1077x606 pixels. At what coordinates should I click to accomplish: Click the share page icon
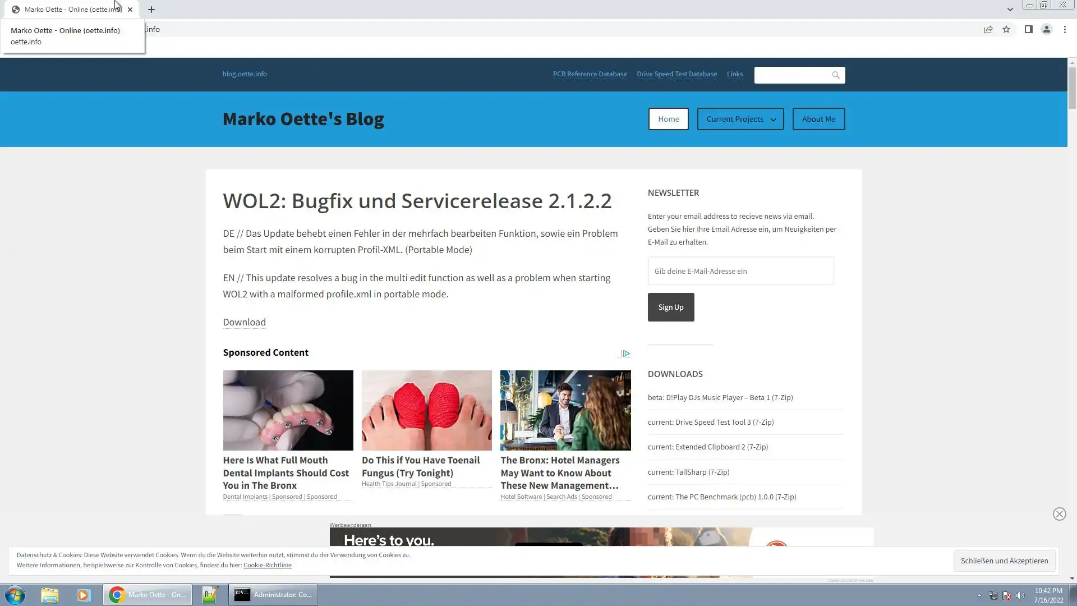[988, 29]
